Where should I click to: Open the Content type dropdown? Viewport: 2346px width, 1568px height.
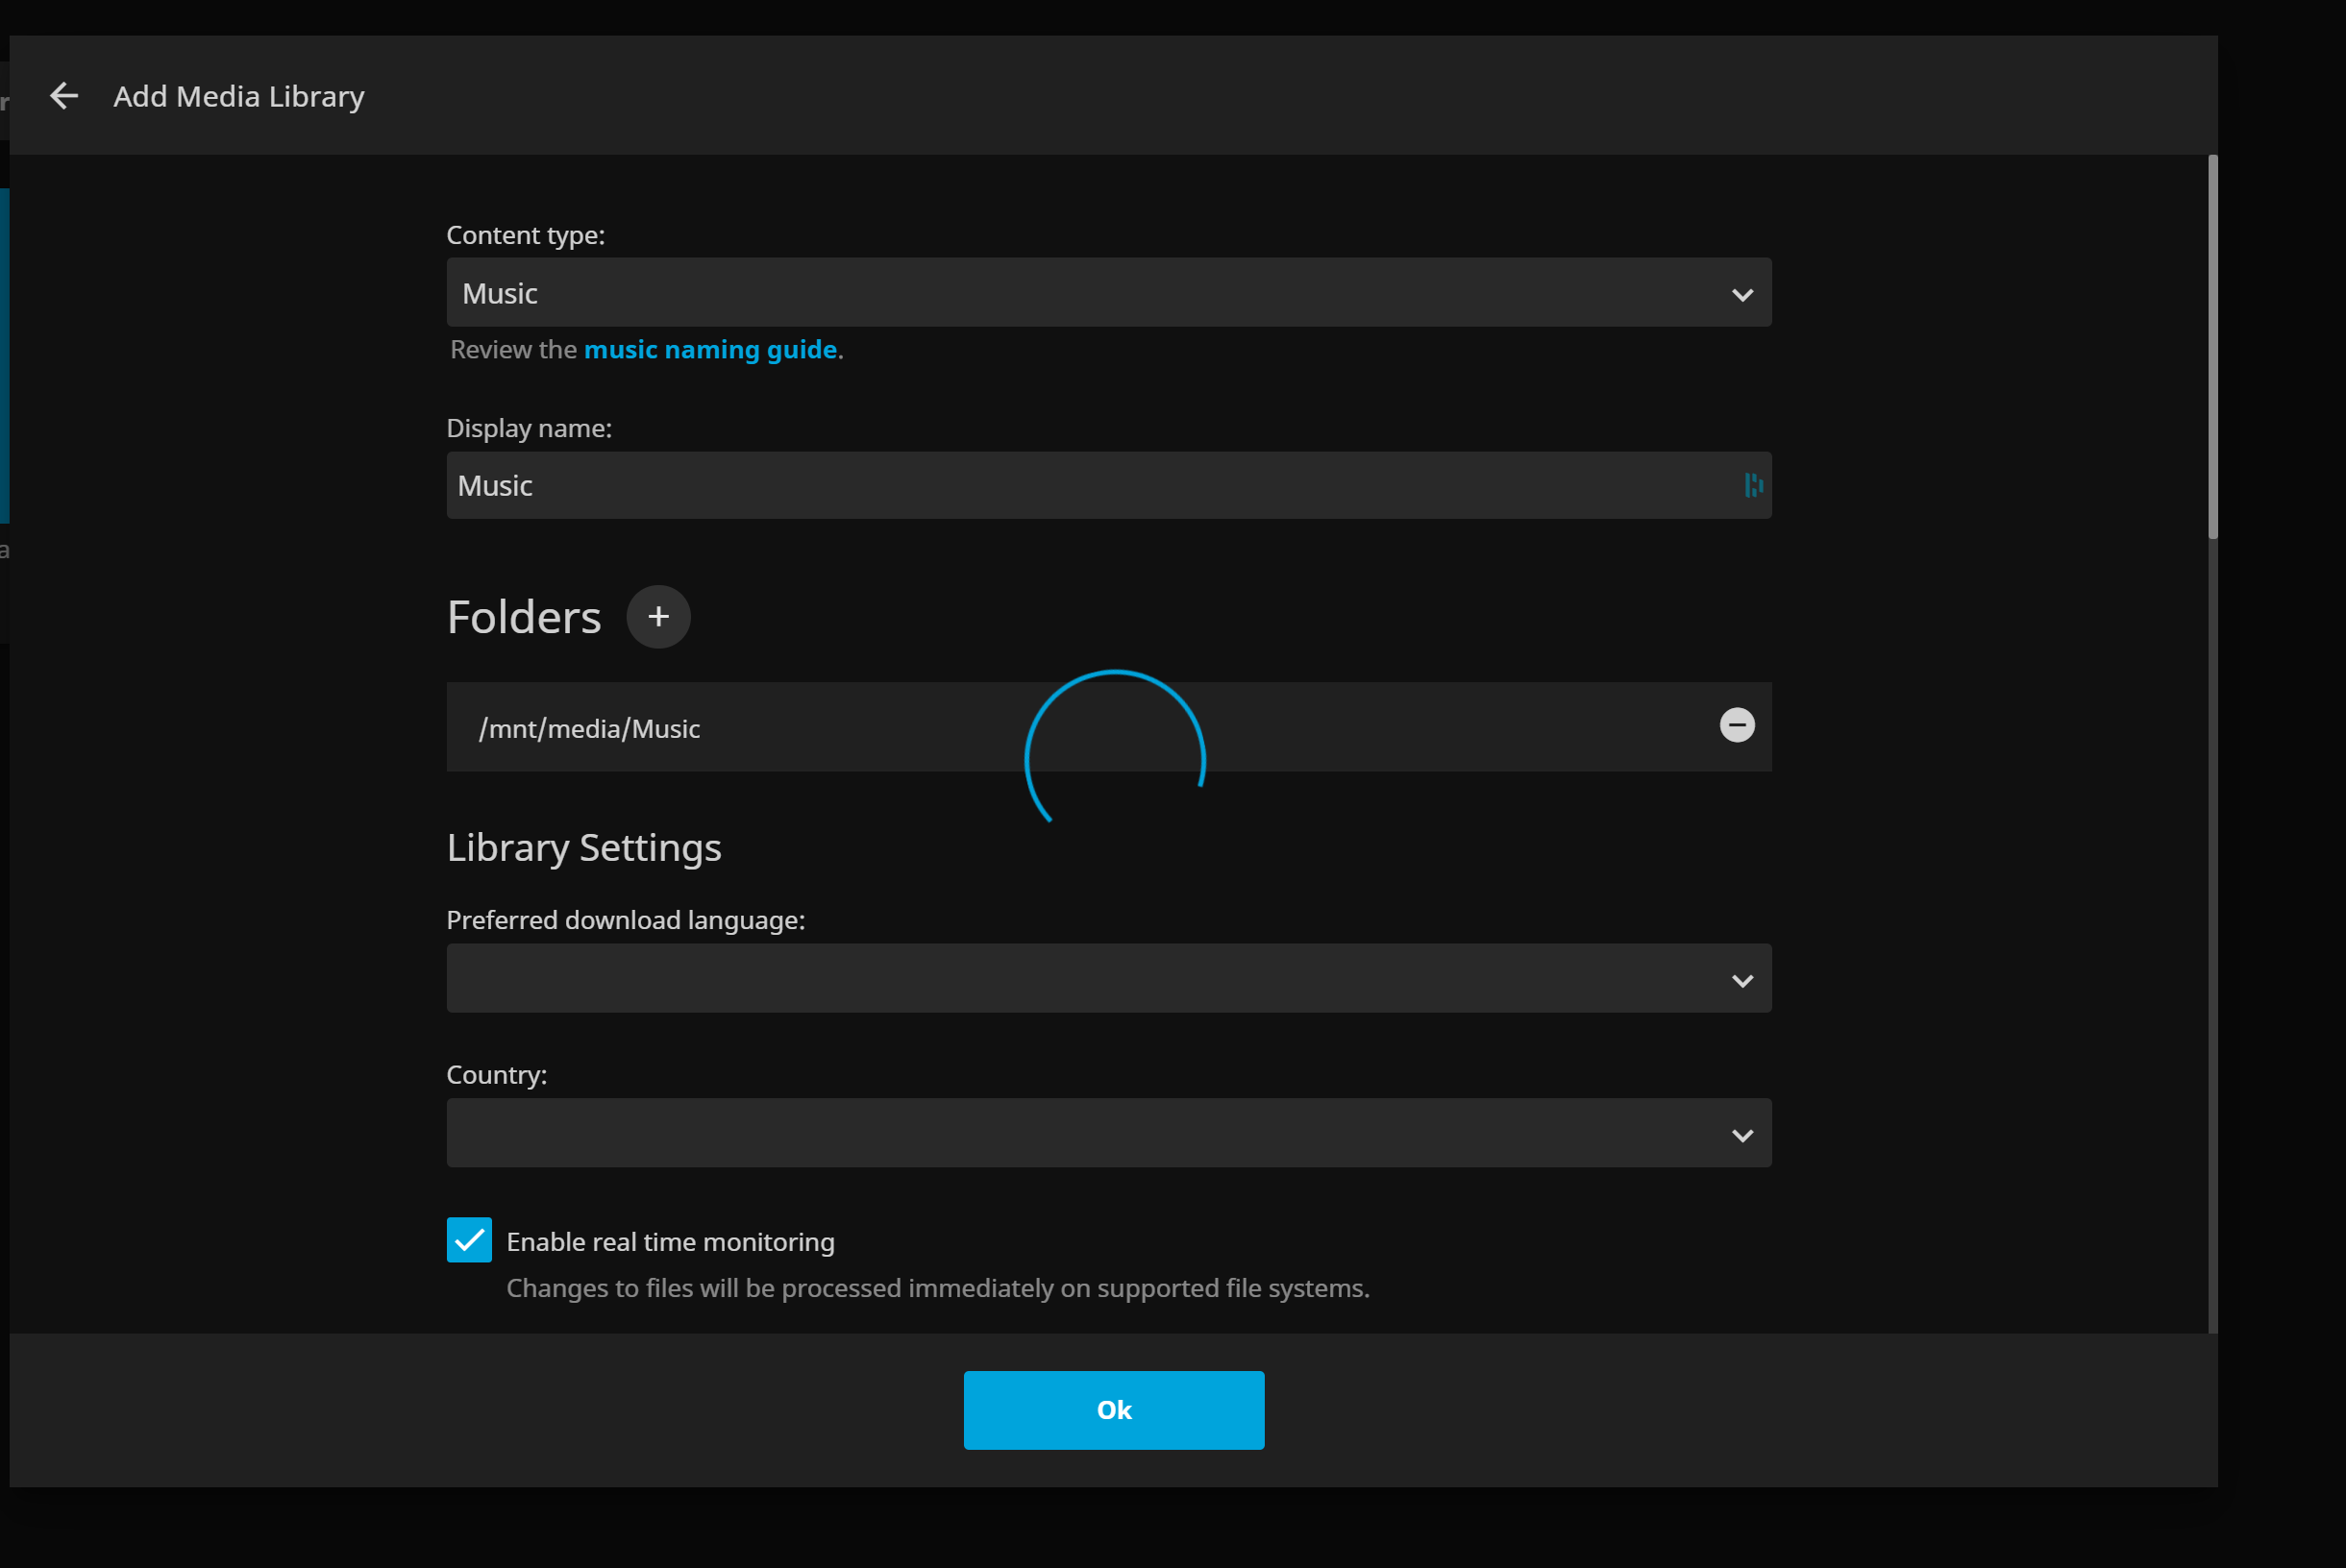coord(1108,293)
